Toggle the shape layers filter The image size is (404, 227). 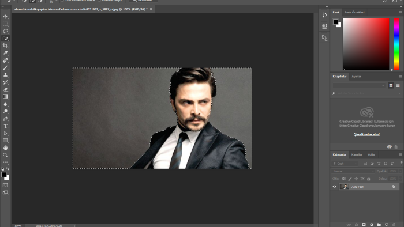(386, 164)
